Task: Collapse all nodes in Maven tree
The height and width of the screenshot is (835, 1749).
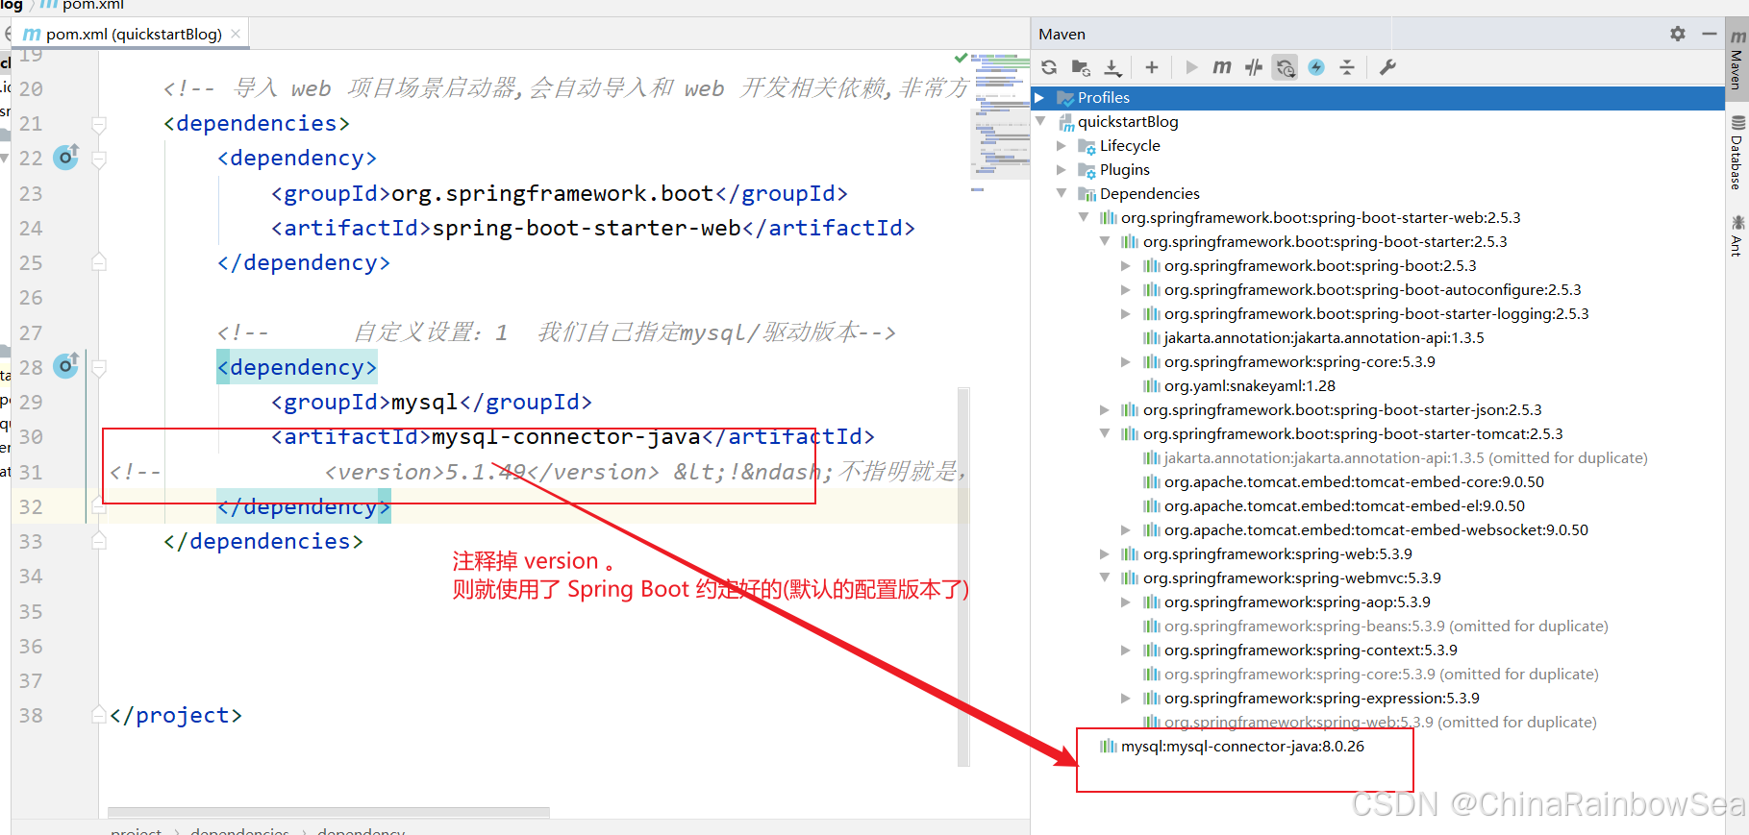Action: point(1347,67)
